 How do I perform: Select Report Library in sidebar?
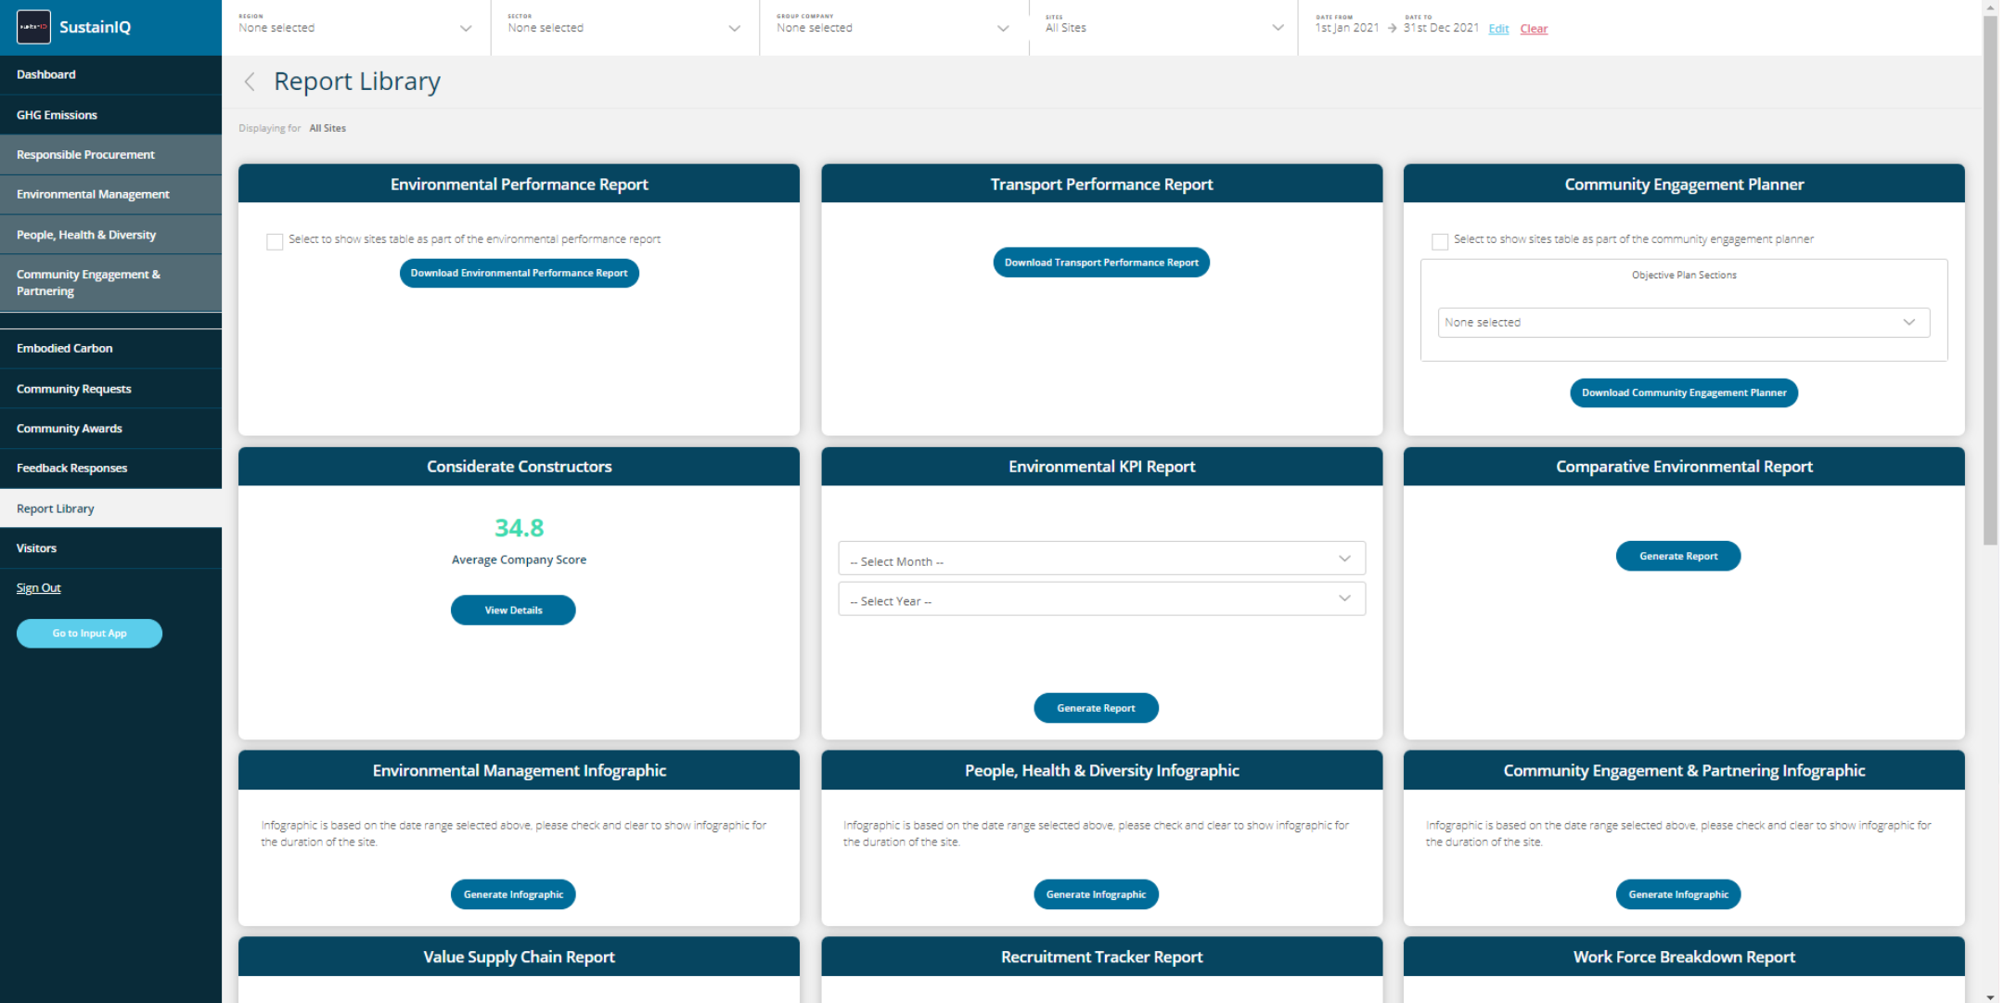[110, 508]
